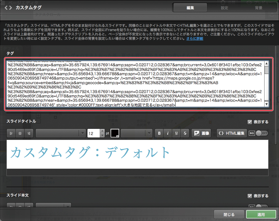Toggle underline formatting for the title
279x221 pixels.
[x=176, y=133]
